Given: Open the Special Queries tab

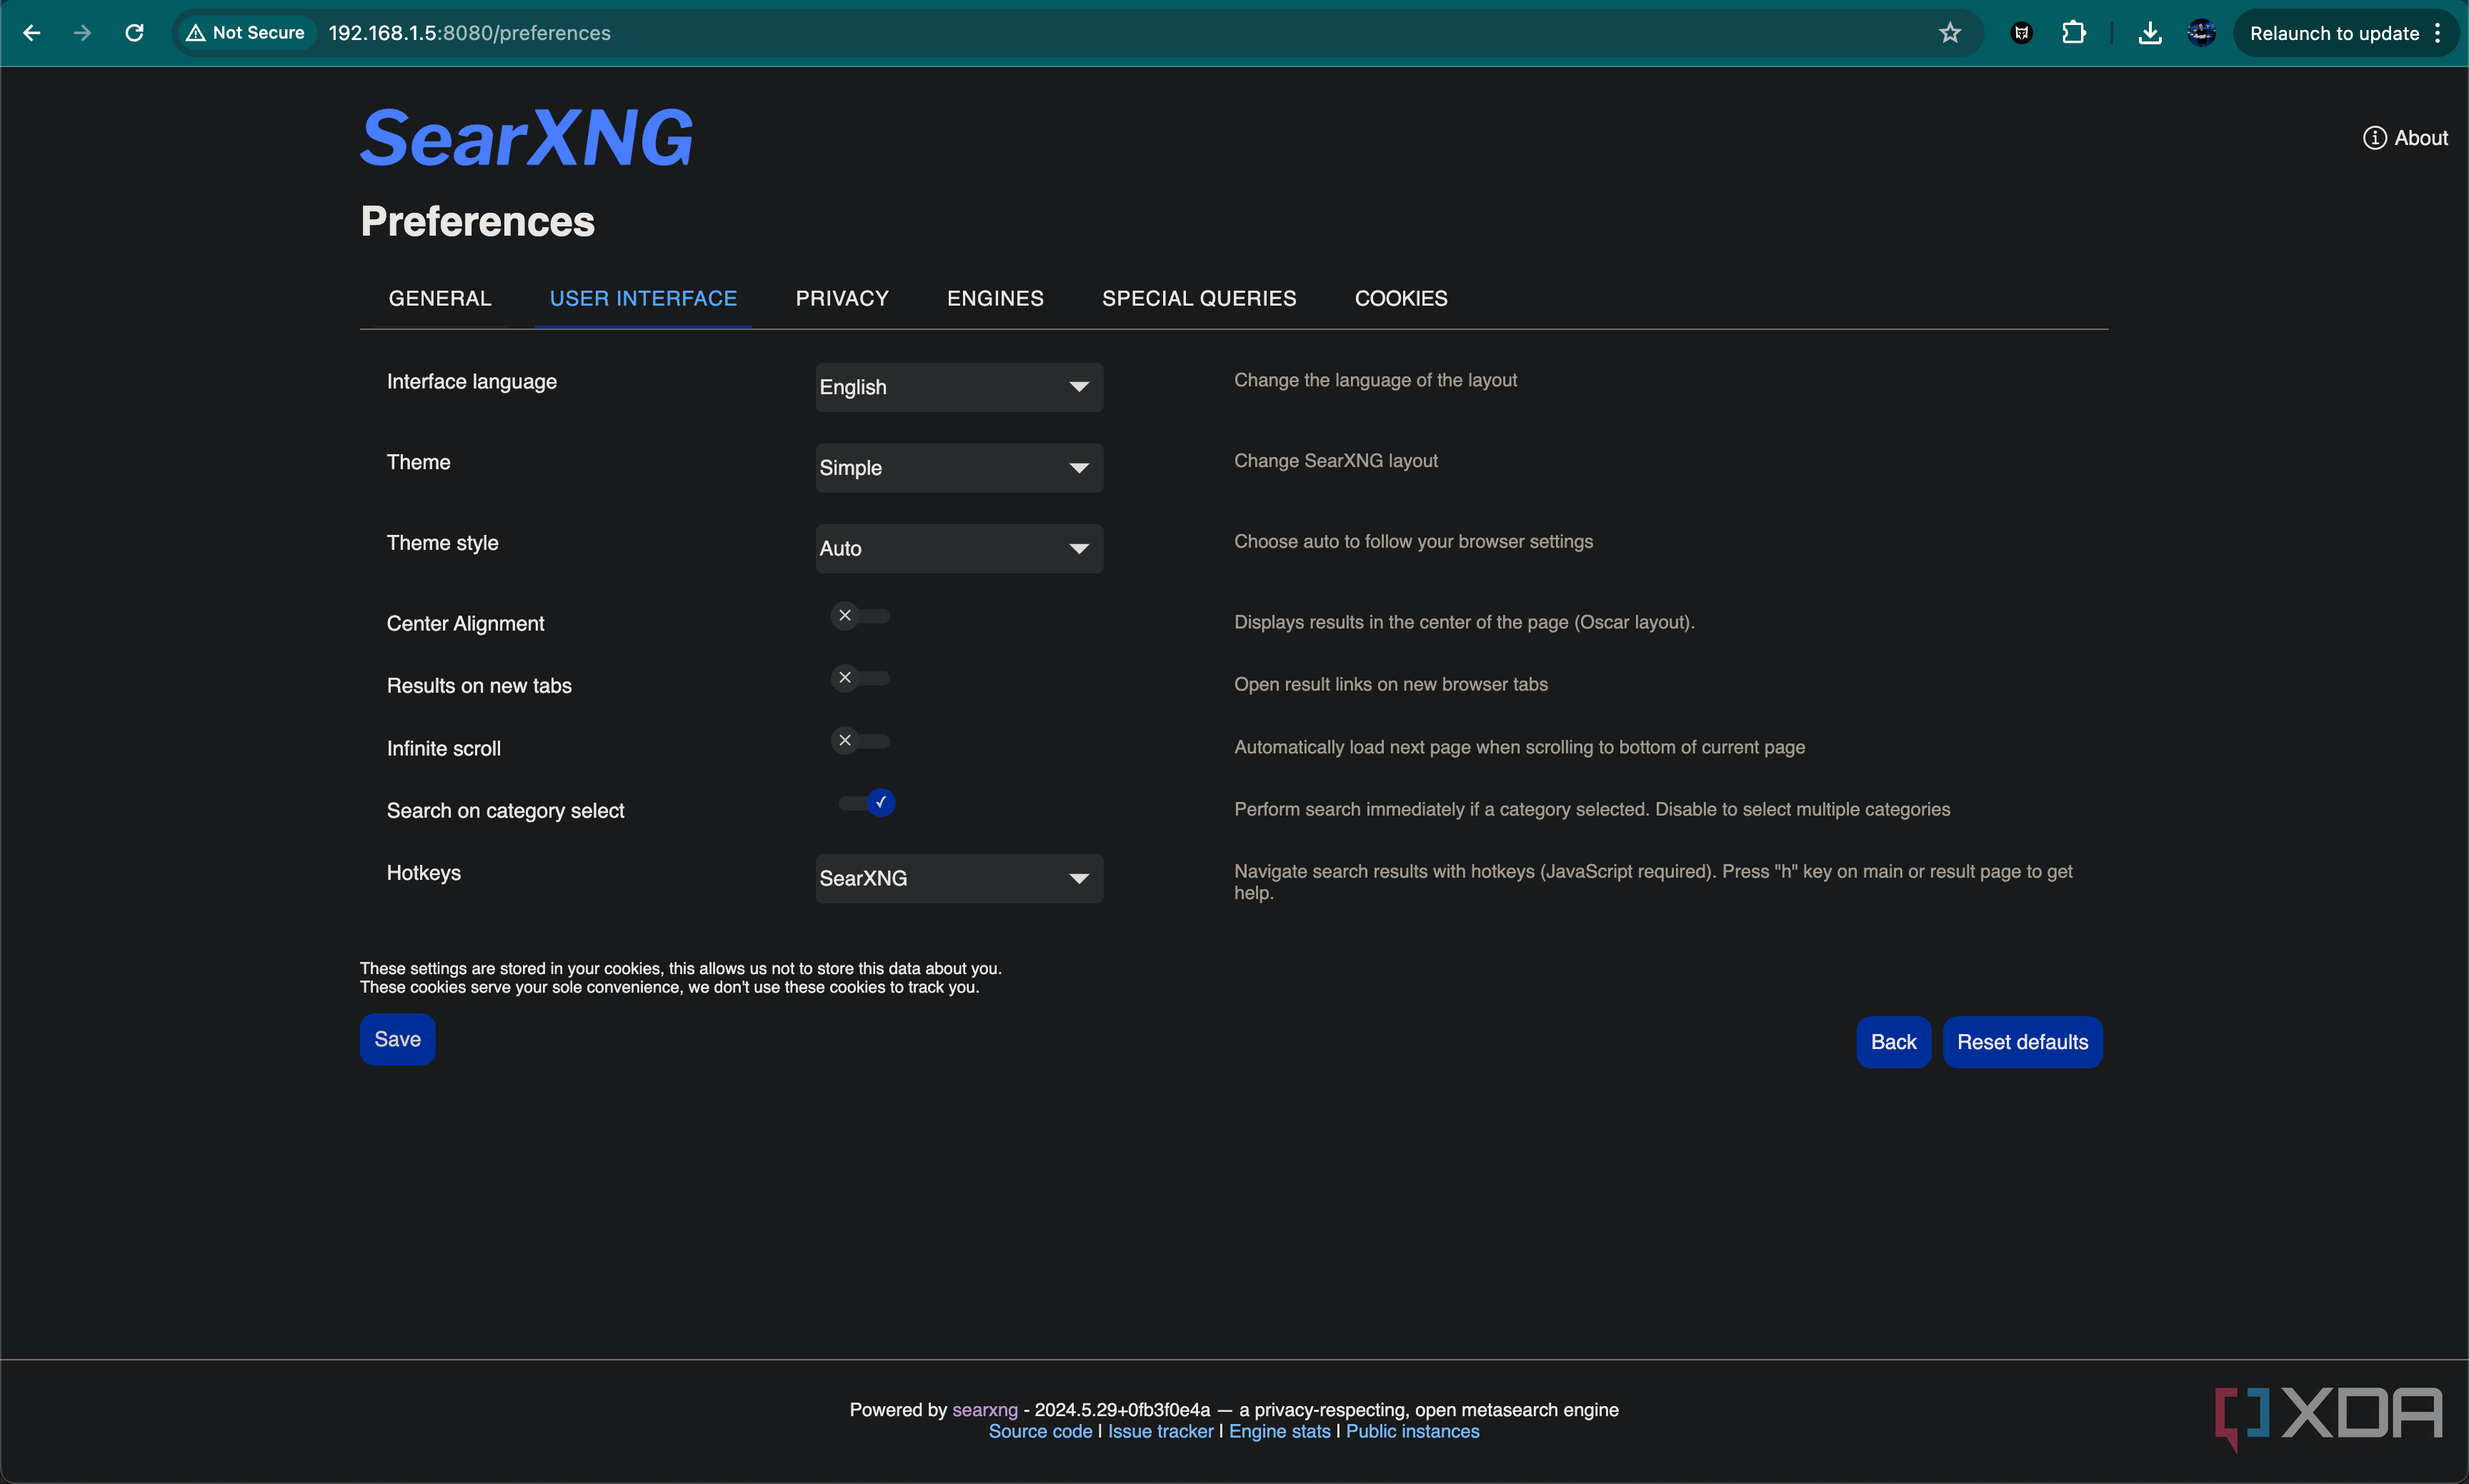Looking at the screenshot, I should [1199, 298].
